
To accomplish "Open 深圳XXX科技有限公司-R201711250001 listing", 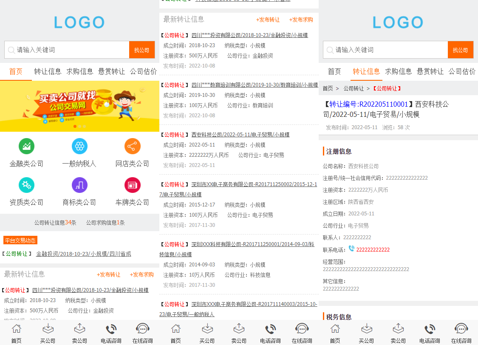I will pyautogui.click(x=237, y=249).
